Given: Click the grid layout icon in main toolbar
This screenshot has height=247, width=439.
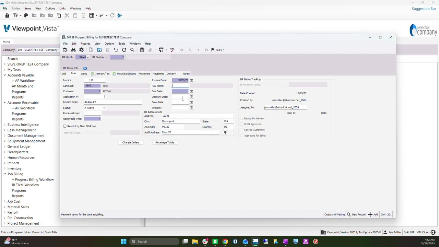Looking at the screenshot, I should click(x=92, y=15).
